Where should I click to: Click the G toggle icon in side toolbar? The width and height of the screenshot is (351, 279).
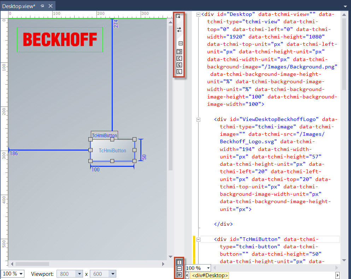click(x=179, y=65)
